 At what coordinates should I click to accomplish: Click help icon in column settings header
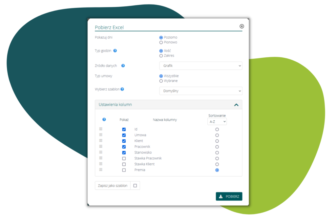click(x=104, y=120)
